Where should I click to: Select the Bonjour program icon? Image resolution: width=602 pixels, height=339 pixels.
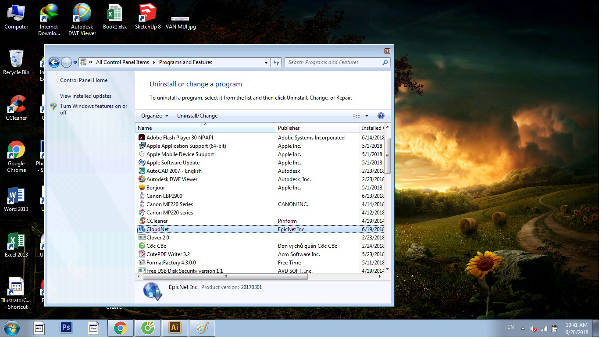[x=142, y=188]
